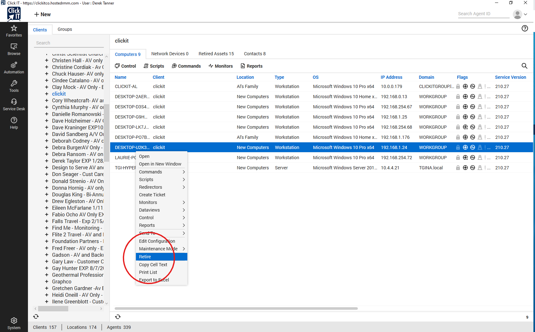This screenshot has height=332, width=535.
Task: Expand the Clay Mock client node
Action: point(47,87)
